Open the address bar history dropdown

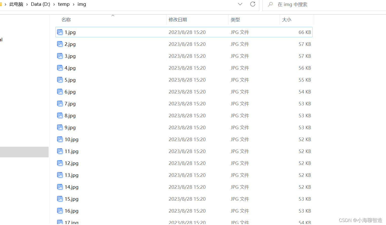(x=240, y=4)
